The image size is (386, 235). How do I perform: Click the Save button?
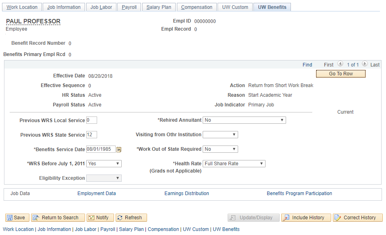pos(17,218)
